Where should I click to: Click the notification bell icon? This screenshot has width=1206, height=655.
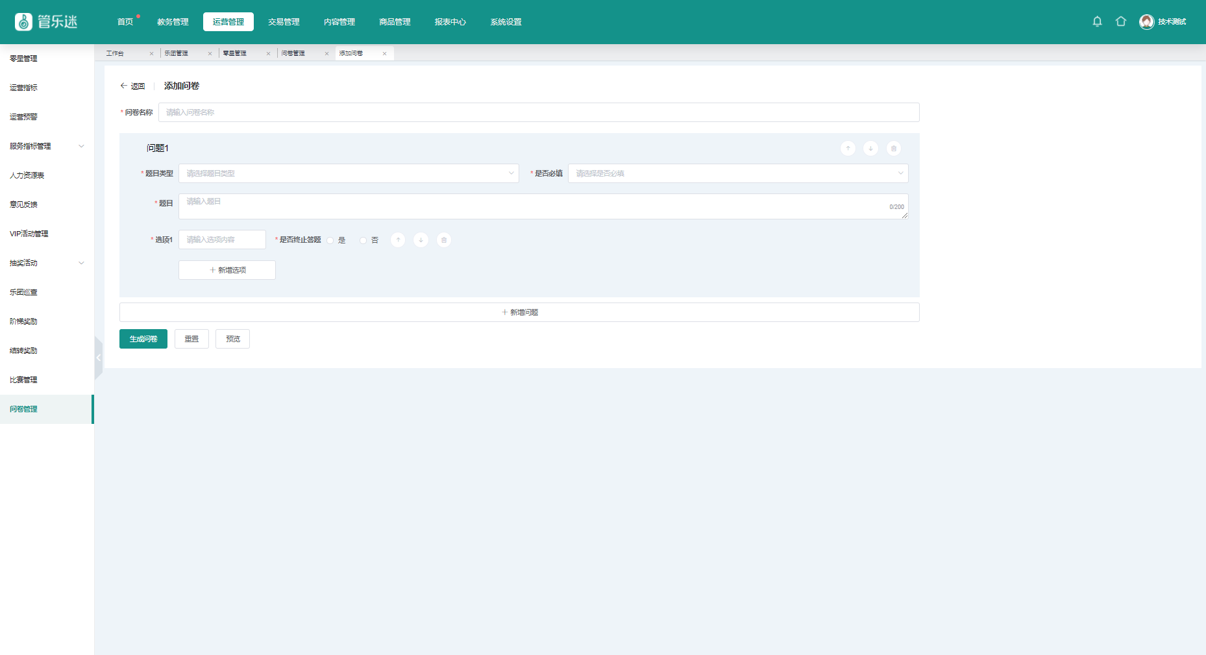(x=1097, y=21)
